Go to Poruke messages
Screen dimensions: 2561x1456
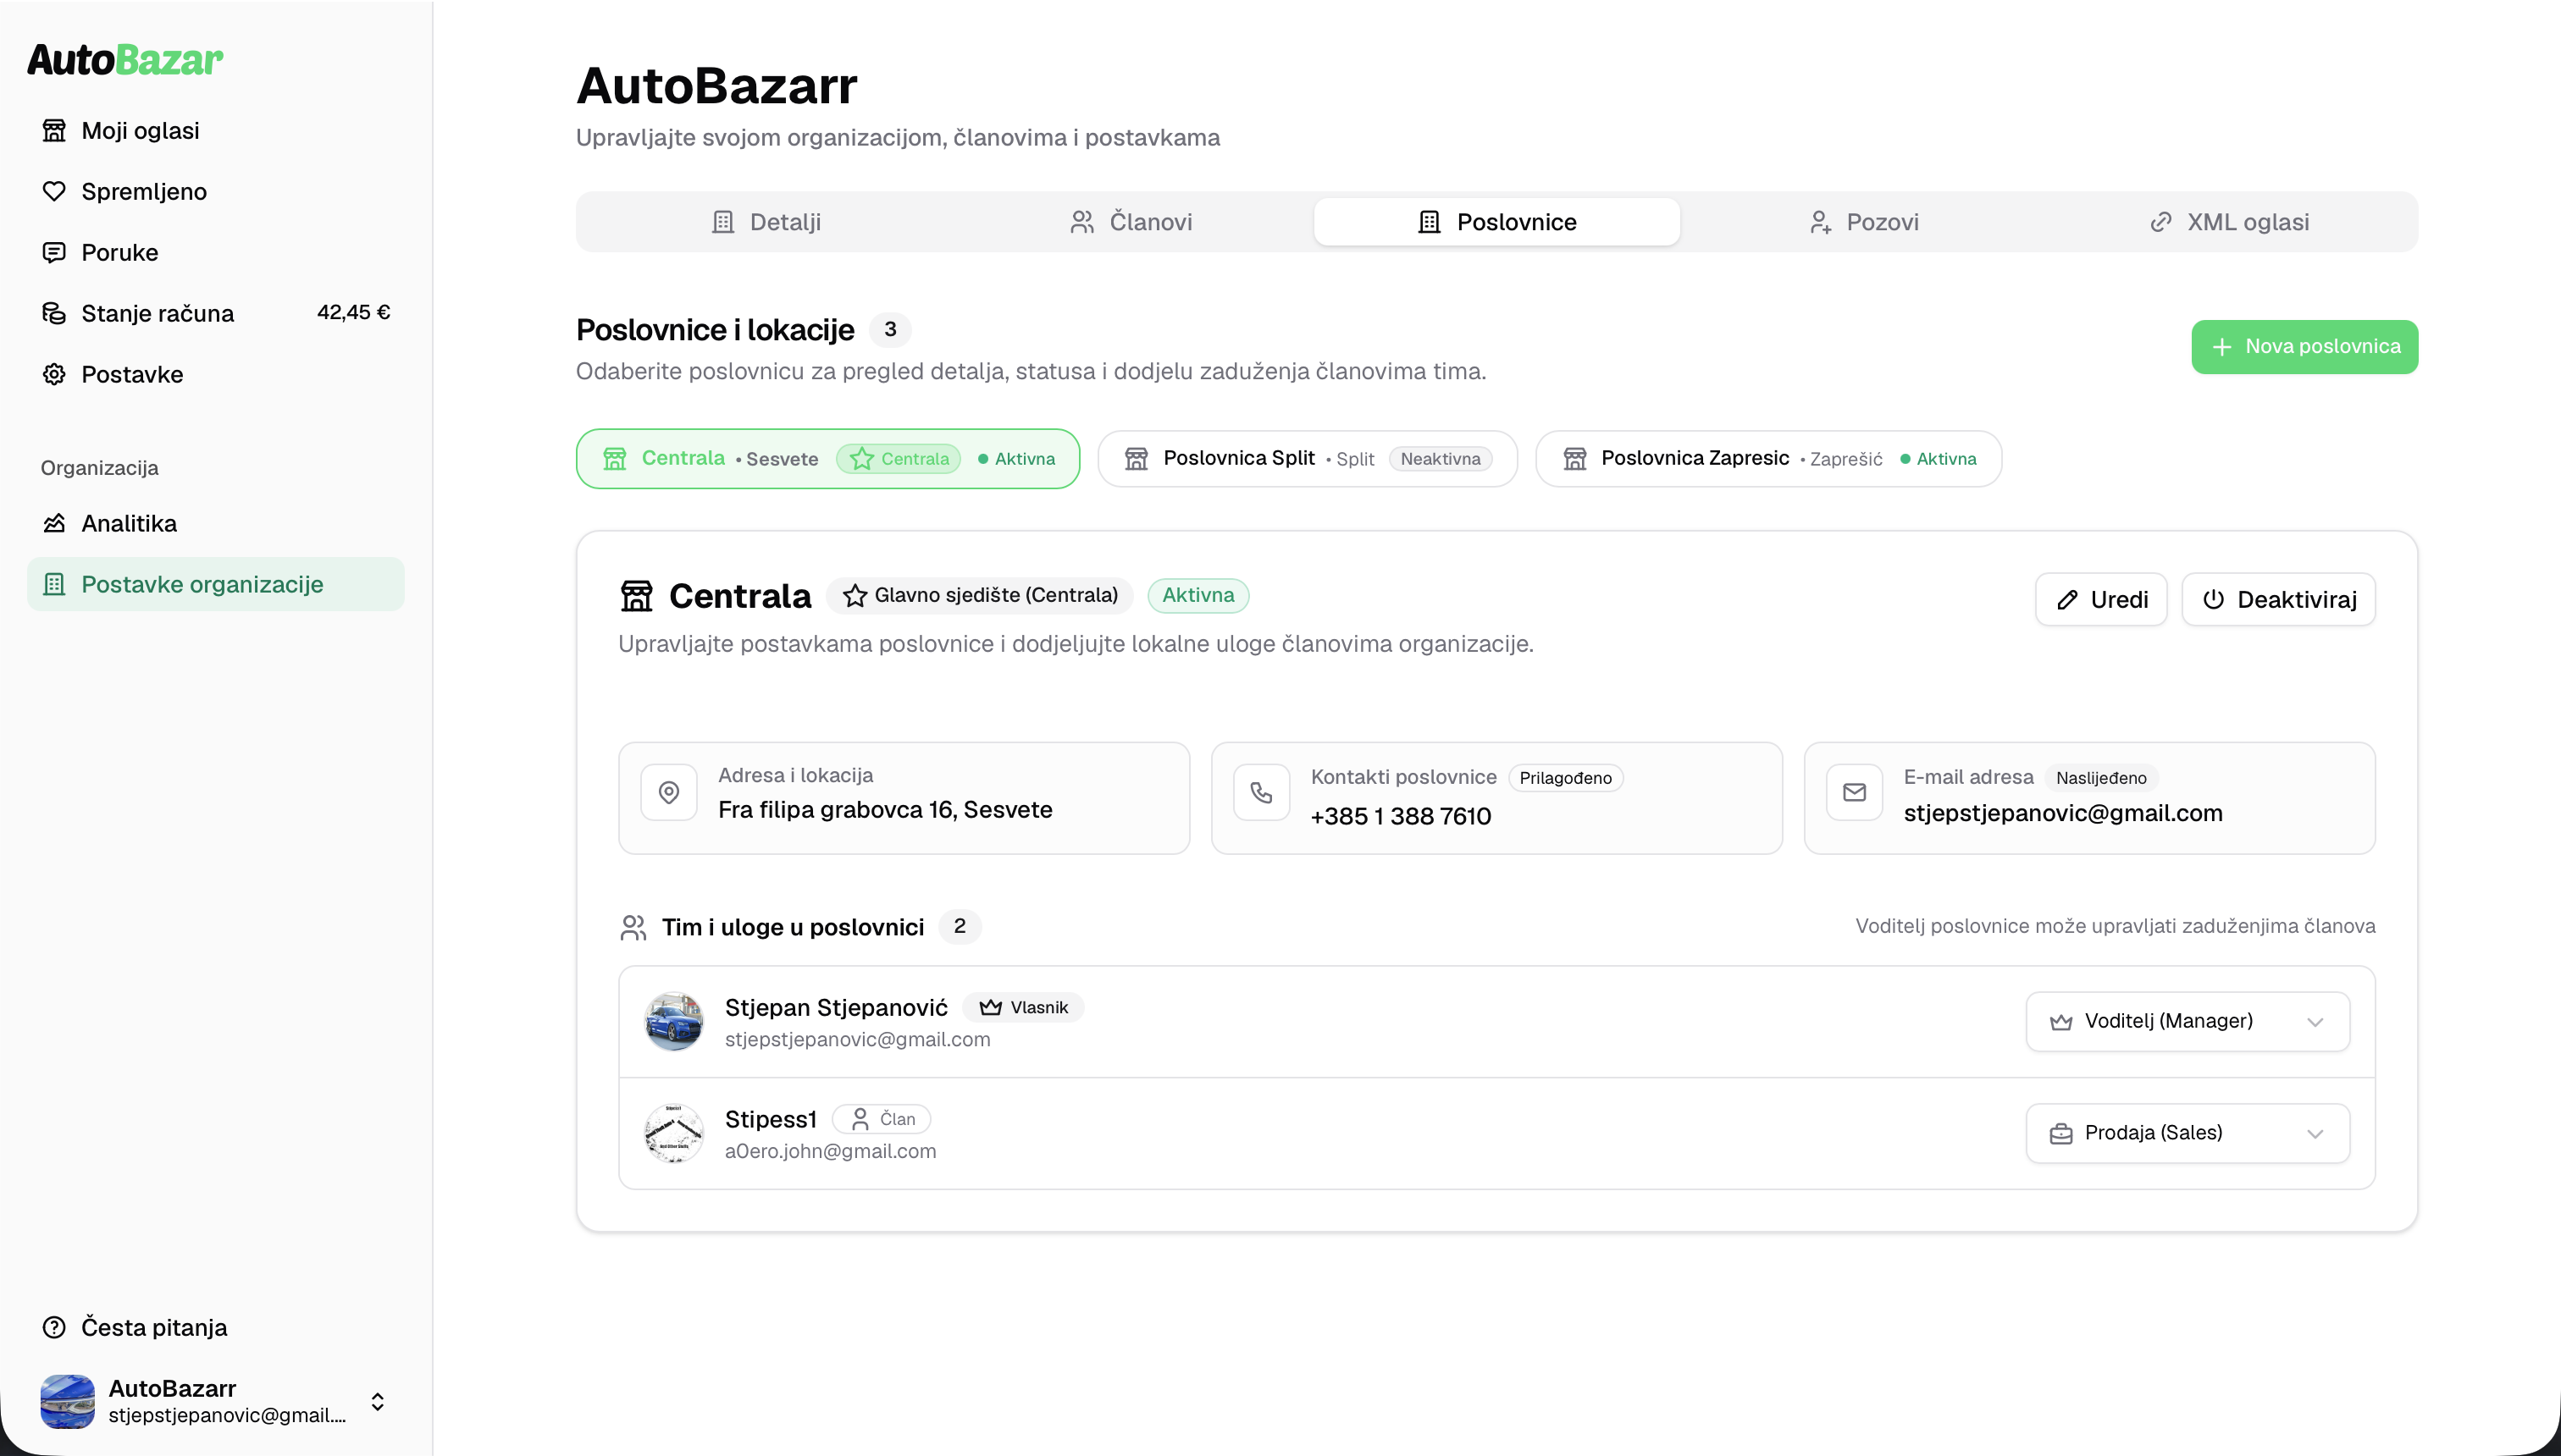coord(216,253)
